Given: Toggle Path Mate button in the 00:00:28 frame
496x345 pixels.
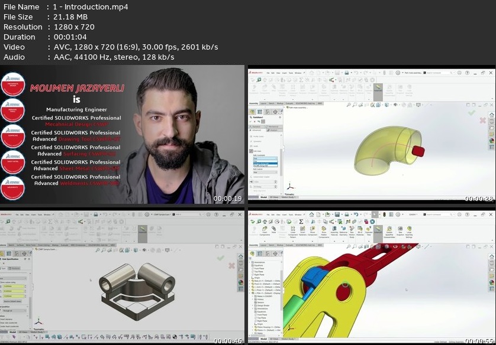Looking at the screenshot, I should pos(251,151).
